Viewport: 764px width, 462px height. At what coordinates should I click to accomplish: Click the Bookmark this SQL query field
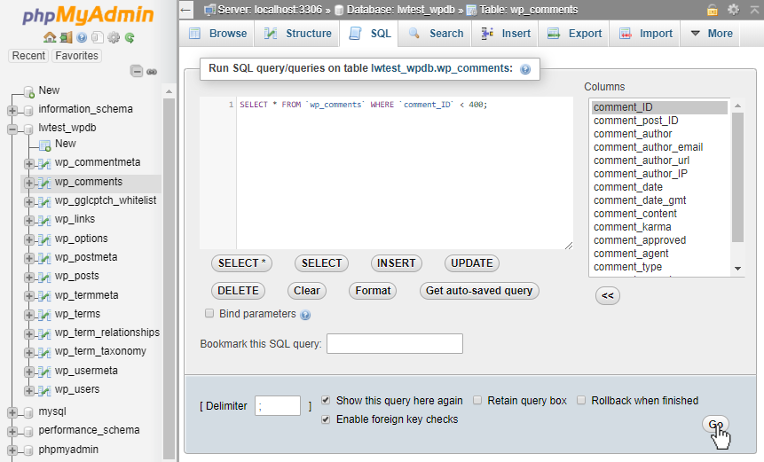395,343
